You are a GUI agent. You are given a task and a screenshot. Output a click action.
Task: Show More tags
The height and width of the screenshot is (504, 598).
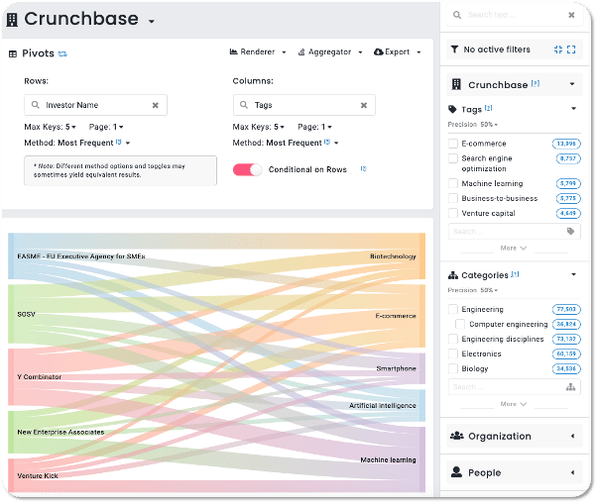point(514,249)
